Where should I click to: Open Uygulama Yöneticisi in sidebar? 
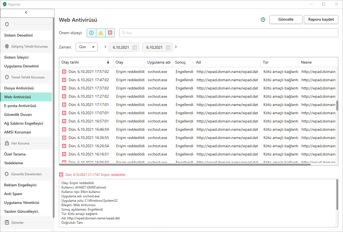26,203
